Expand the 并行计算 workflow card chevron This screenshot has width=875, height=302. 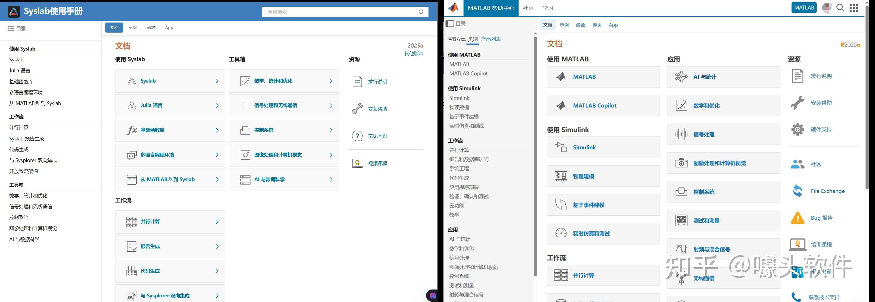click(x=217, y=222)
